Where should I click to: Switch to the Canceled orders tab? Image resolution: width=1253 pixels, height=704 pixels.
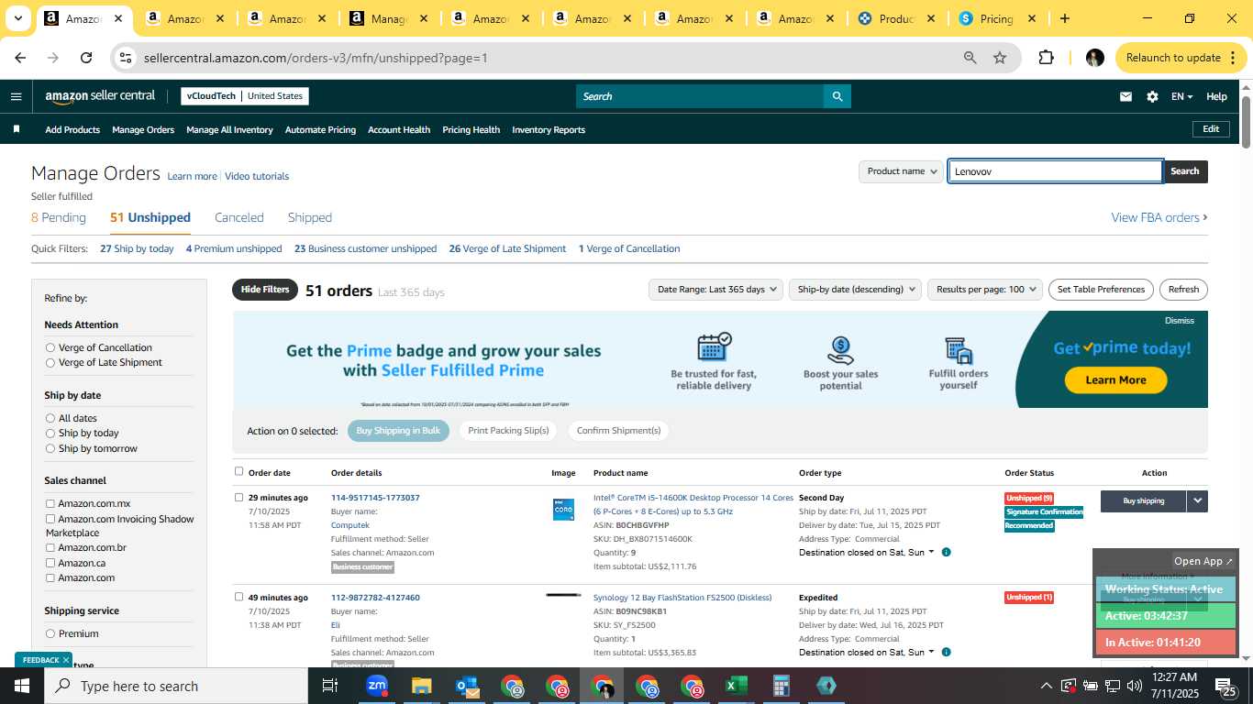pos(239,218)
